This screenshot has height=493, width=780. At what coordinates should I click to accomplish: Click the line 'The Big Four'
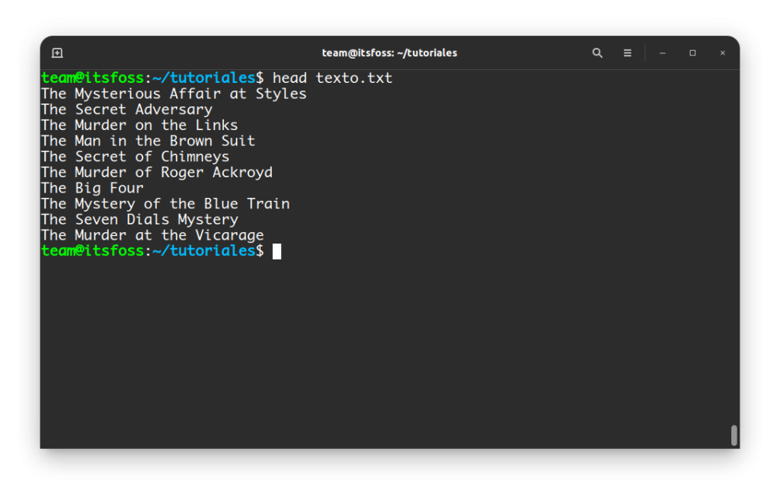(x=92, y=188)
